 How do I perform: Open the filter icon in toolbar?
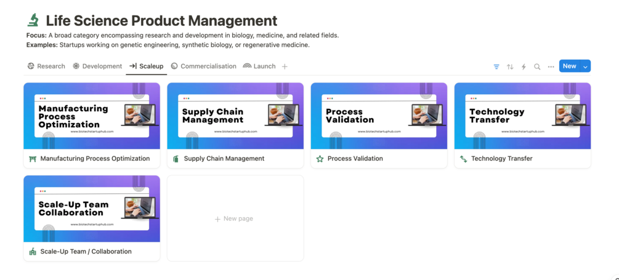tap(496, 66)
